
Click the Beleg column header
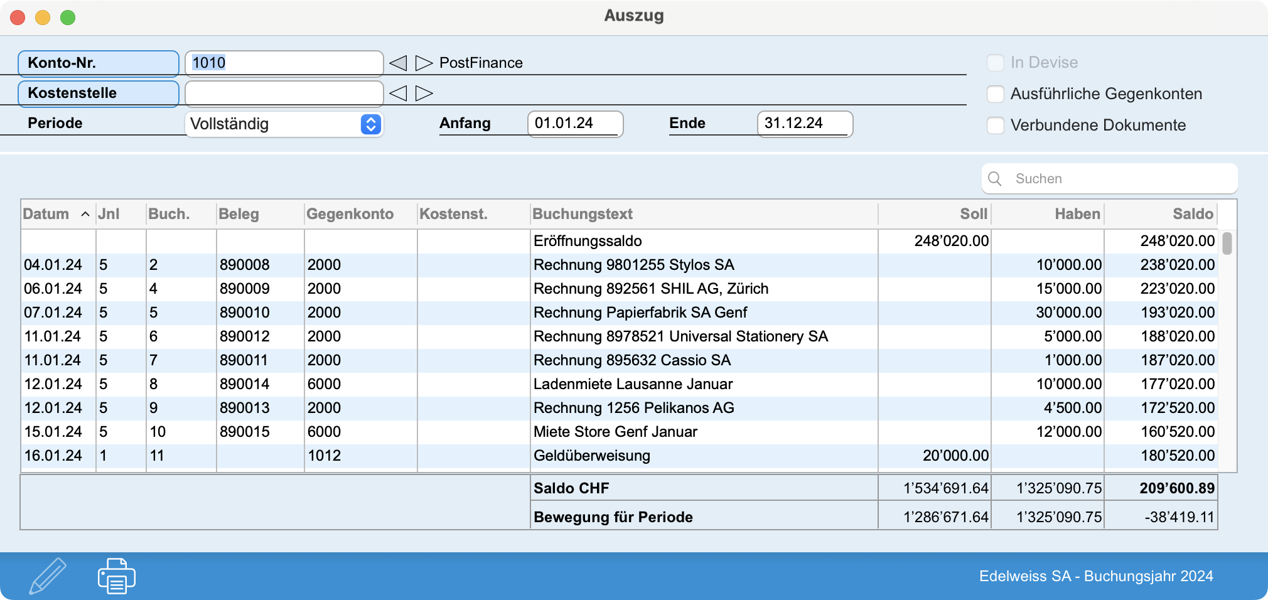tap(260, 214)
